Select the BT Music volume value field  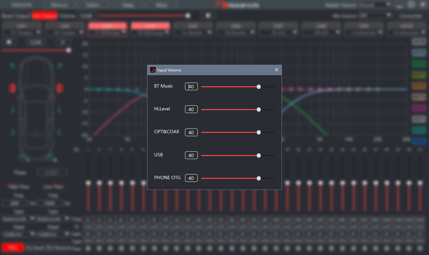point(191,87)
